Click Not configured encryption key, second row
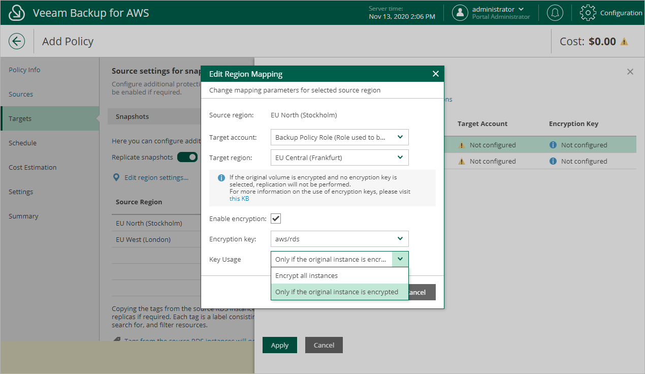 (584, 161)
